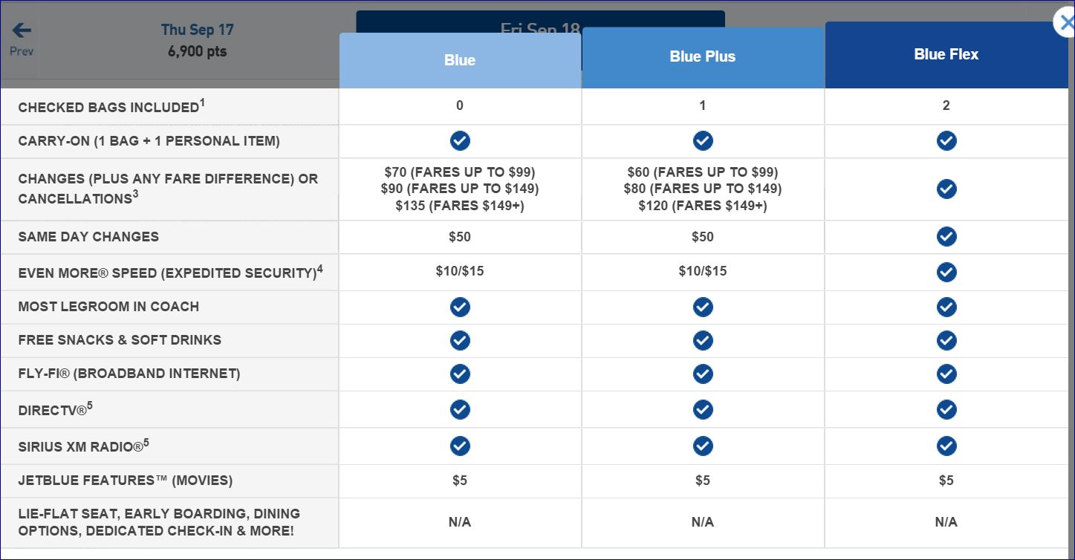Select the Fly-Fi checkmark under Blue Flex
This screenshot has height=560, width=1075.
946,374
